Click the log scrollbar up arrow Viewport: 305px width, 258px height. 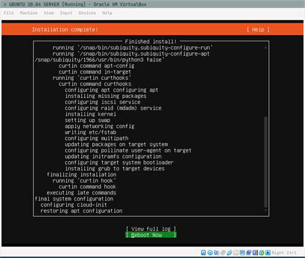[x=266, y=47]
